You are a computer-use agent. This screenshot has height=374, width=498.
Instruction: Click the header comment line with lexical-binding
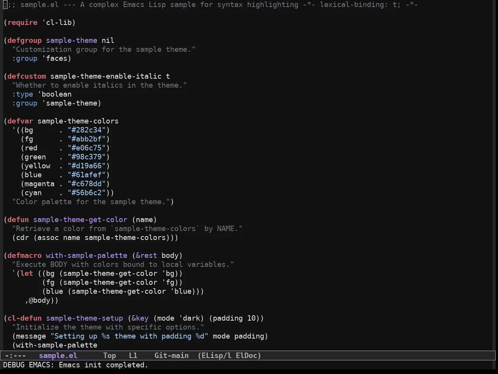point(210,5)
